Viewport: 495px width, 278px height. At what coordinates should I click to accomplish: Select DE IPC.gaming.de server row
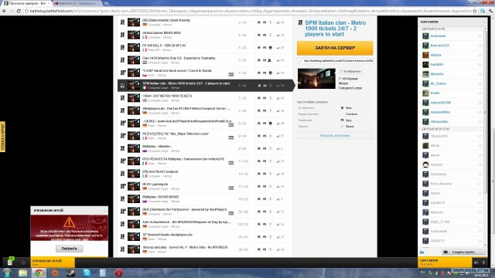(x=205, y=186)
